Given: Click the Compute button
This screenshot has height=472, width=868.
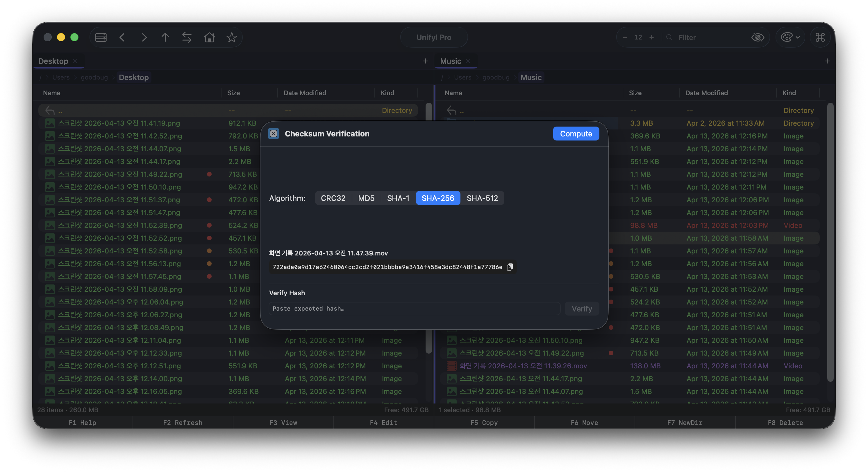Looking at the screenshot, I should click(576, 134).
